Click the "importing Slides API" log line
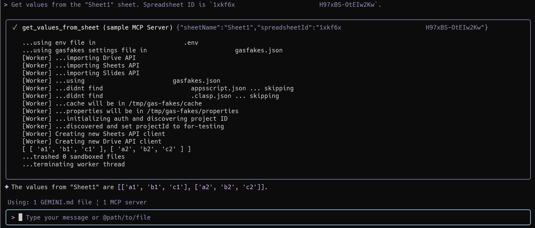Viewport: 535px width, 228px height. click(x=81, y=73)
